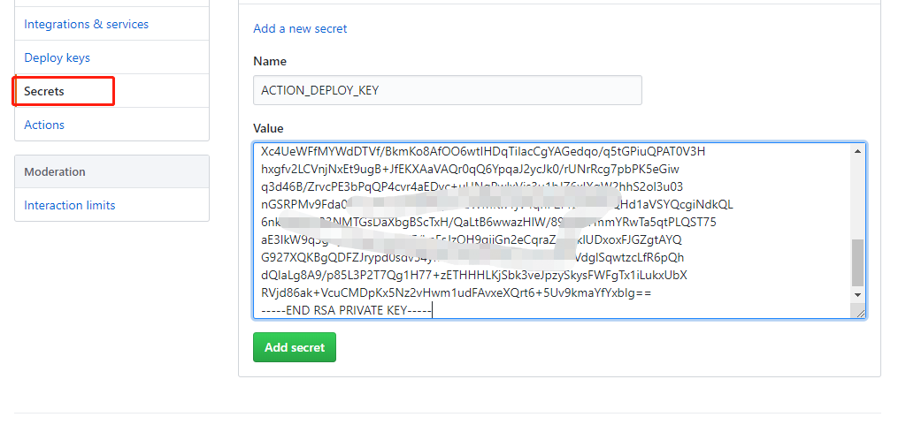Viewport: 906px width, 440px height.
Task: Click the scroll up arrow in Value box
Action: tap(856, 150)
